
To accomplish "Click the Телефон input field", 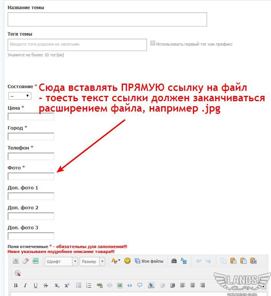I will pos(31,156).
